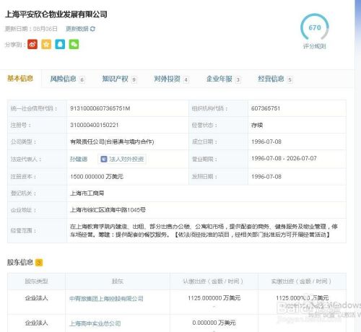Open shareholder 中青旅集团上海控股有限公司 link

(106, 299)
